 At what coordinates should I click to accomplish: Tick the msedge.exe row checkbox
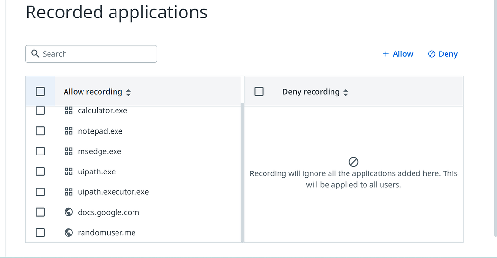click(40, 152)
